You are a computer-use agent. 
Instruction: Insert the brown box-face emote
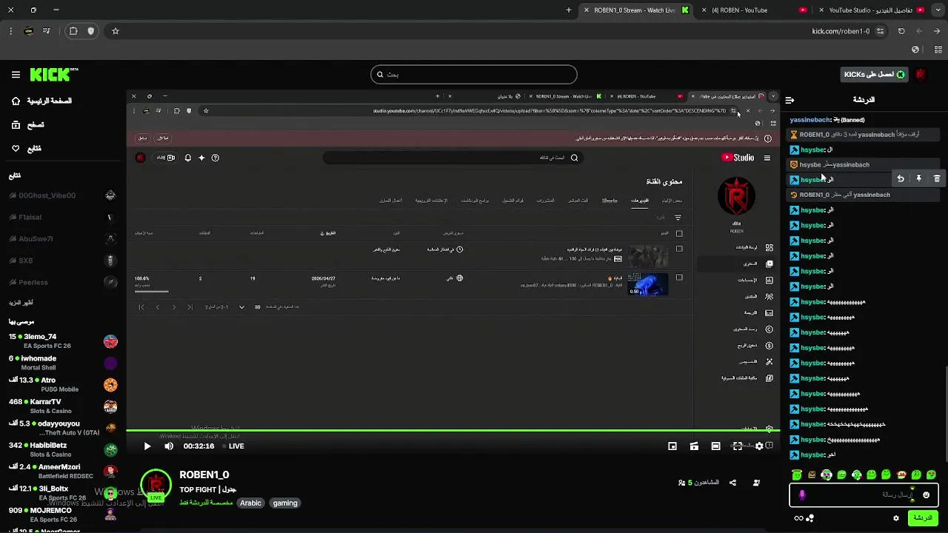(812, 475)
